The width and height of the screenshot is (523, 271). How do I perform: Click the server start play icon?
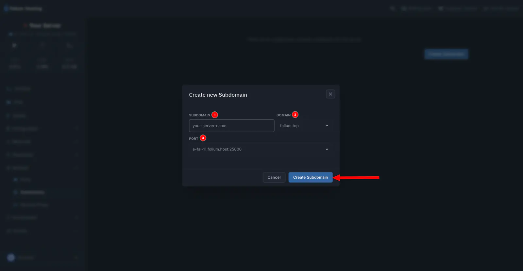click(x=14, y=45)
